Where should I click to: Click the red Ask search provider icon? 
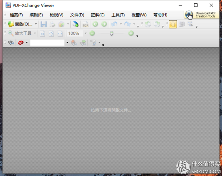click(21, 43)
